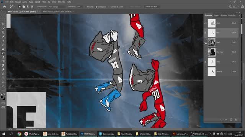Toggle visibility of channel with Ctrl+7 shortcut
This screenshot has height=137, width=245.
(205, 62)
